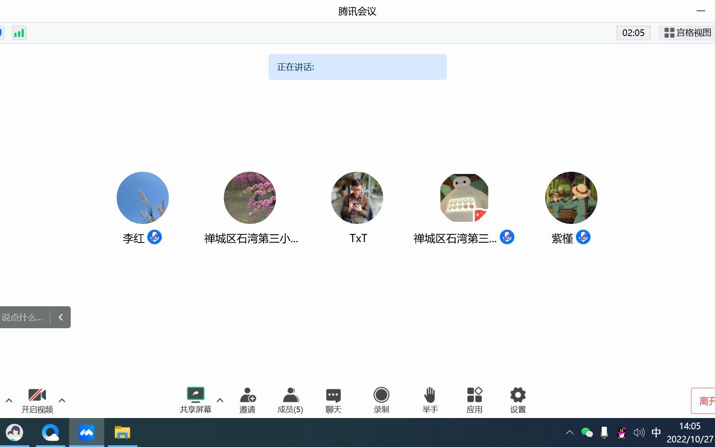The height and width of the screenshot is (447, 715).
Task: Click the 说点什么 chat input box
Action: (x=23, y=317)
